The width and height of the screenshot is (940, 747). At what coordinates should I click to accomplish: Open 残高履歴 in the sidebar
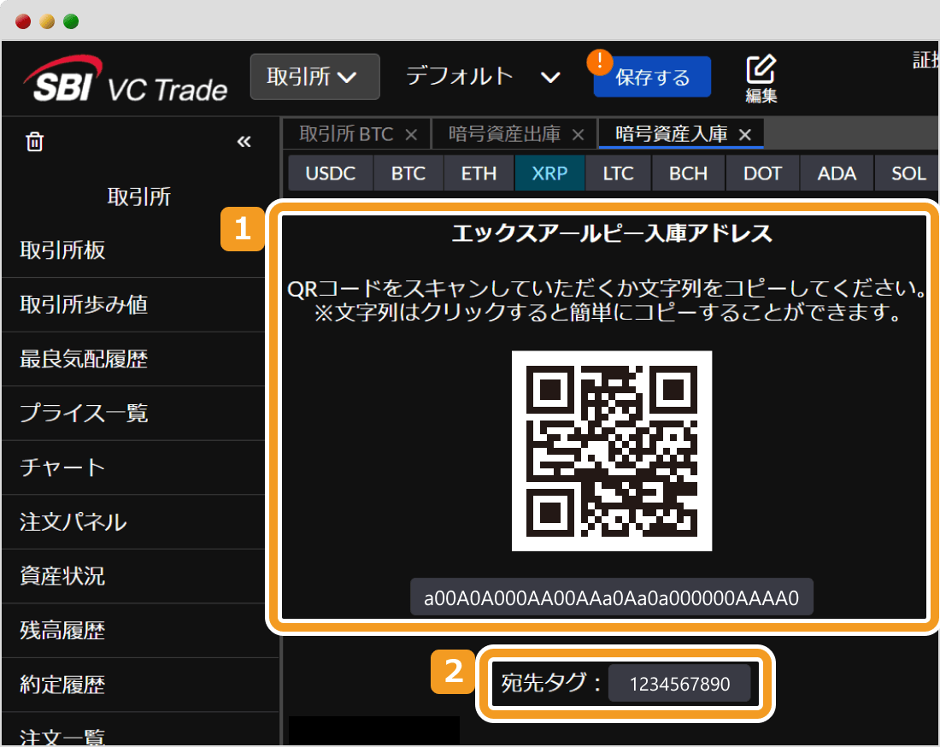tap(140, 631)
